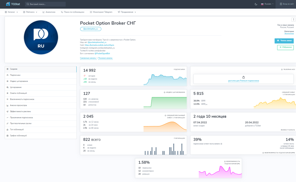Open 'График публикаций' in the sidebar
Image resolution: width=296 pixels, height=182 pixels.
coord(18,136)
